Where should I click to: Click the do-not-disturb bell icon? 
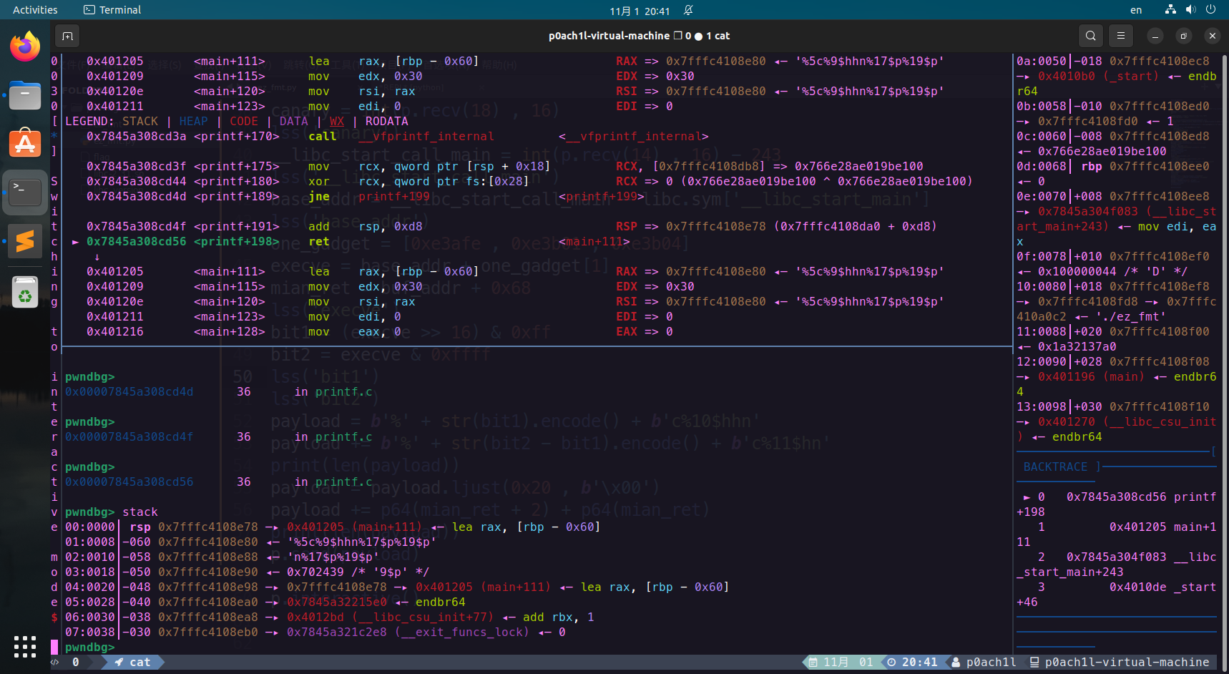click(x=688, y=10)
